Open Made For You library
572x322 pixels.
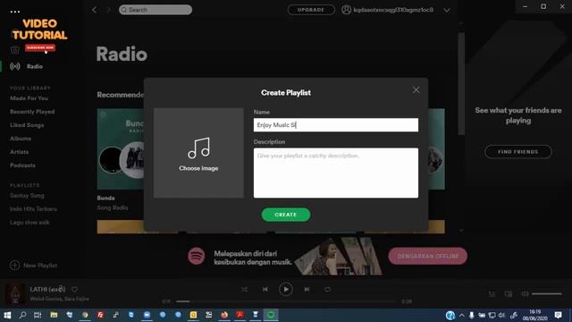pyautogui.click(x=29, y=98)
